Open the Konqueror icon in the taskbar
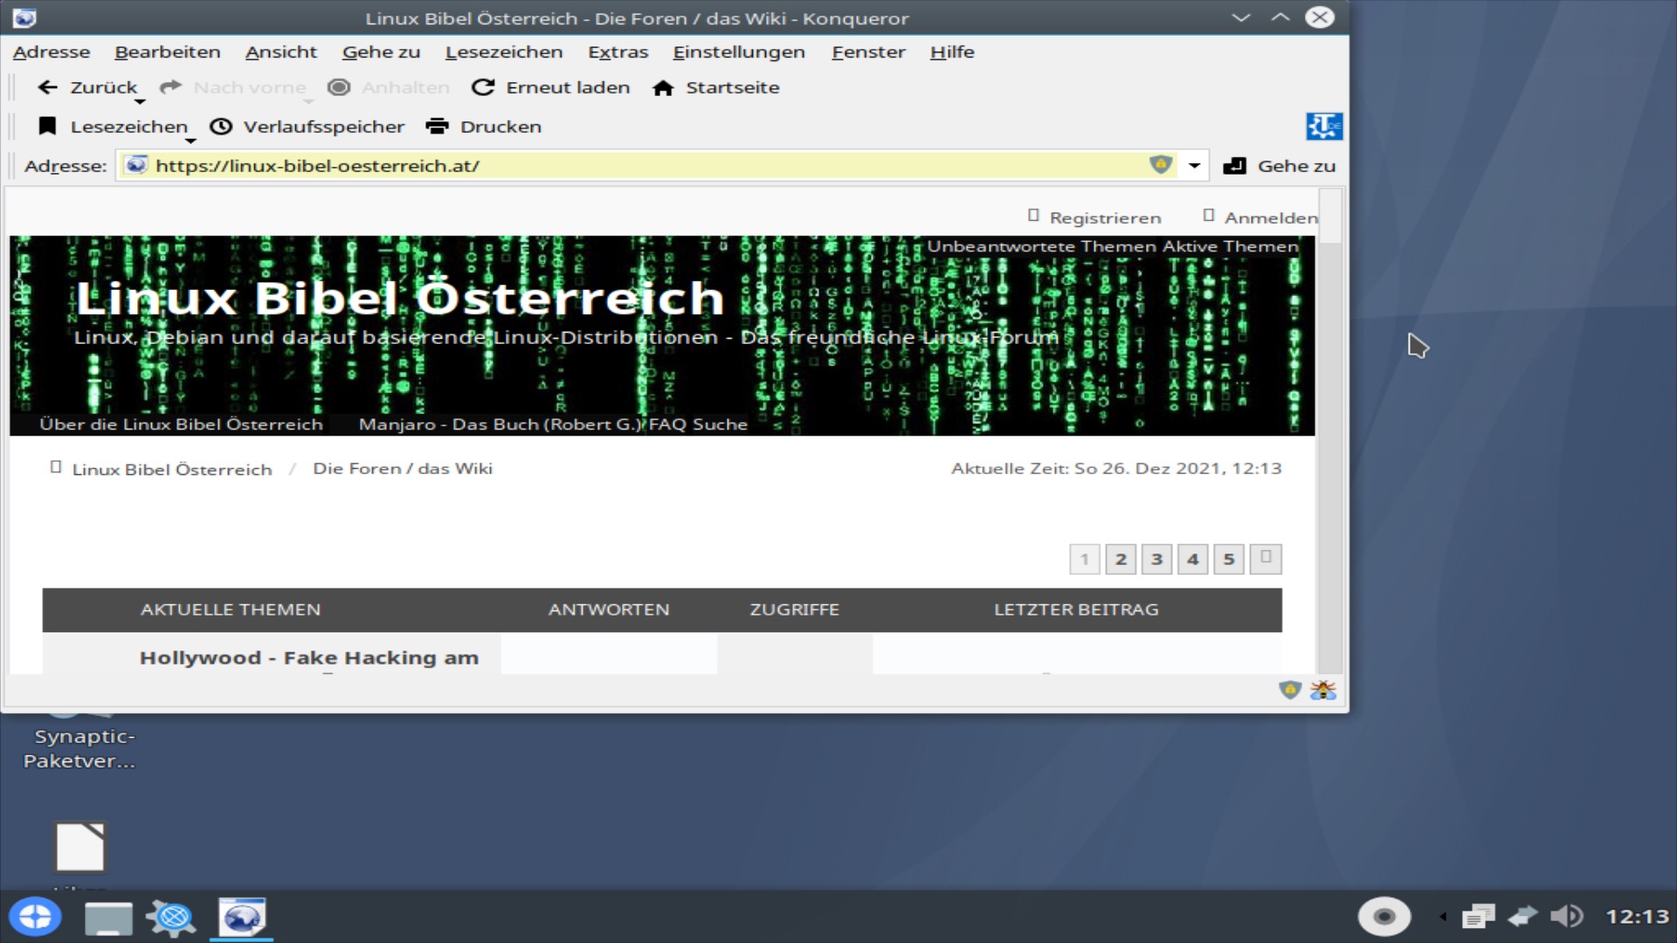This screenshot has width=1677, height=943. click(242, 917)
